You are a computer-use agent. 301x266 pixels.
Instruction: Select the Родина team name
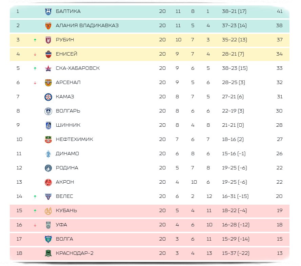point(67,168)
